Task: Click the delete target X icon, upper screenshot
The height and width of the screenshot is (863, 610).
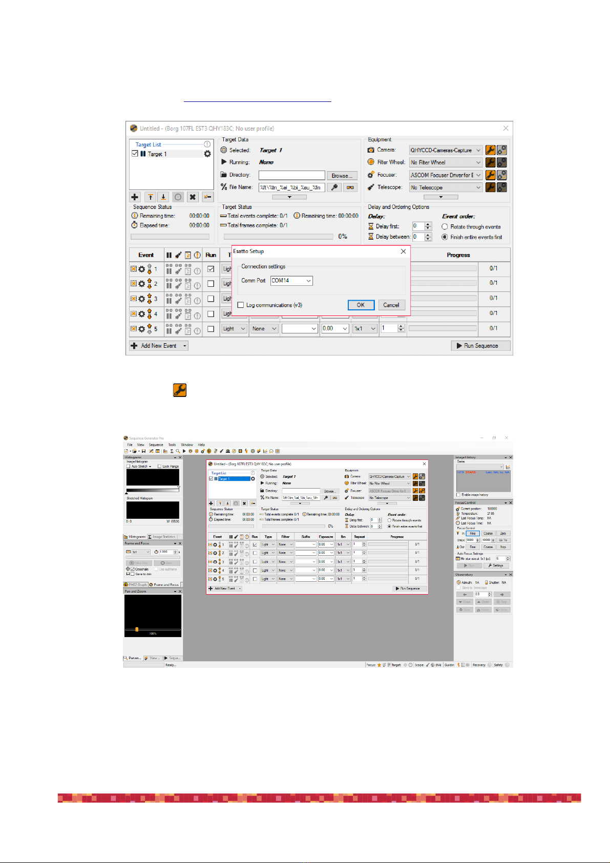Action: click(193, 197)
